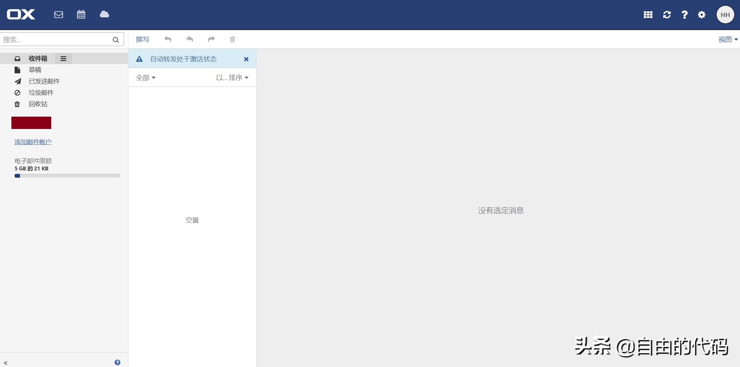Select the 已发送邮件 sent folder
The width and height of the screenshot is (740, 367).
click(x=44, y=81)
